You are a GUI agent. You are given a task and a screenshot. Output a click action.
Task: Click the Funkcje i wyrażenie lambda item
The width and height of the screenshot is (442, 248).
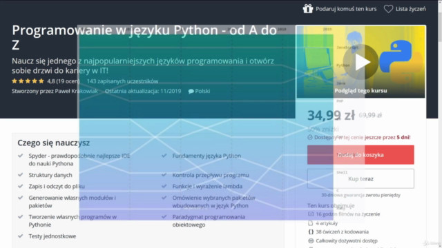(x=207, y=187)
